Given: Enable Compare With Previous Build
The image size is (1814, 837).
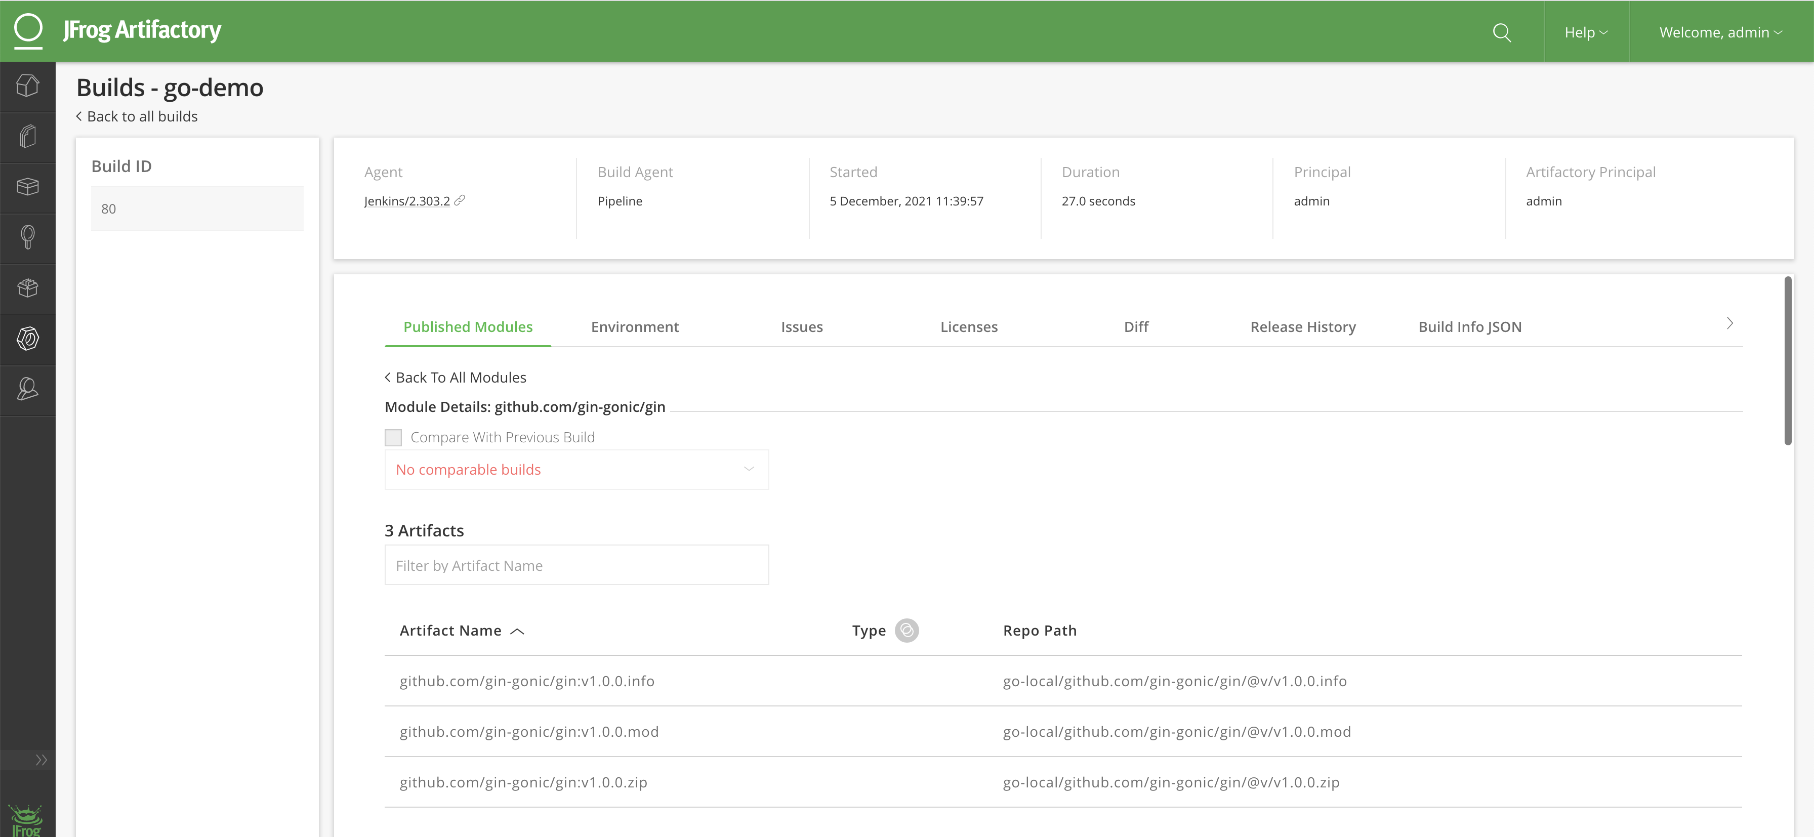Looking at the screenshot, I should tap(393, 436).
